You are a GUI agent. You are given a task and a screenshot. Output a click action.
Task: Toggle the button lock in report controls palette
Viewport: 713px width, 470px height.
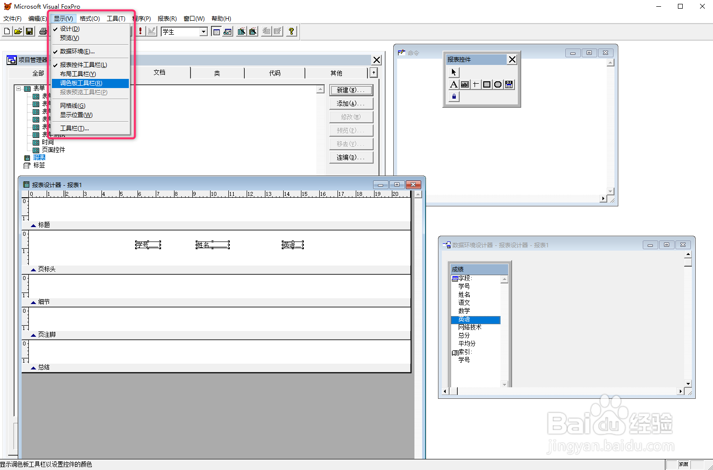453,96
